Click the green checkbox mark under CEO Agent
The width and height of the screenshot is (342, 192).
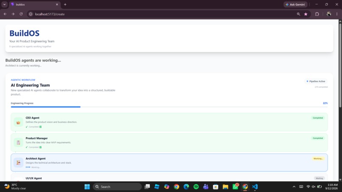point(41,127)
